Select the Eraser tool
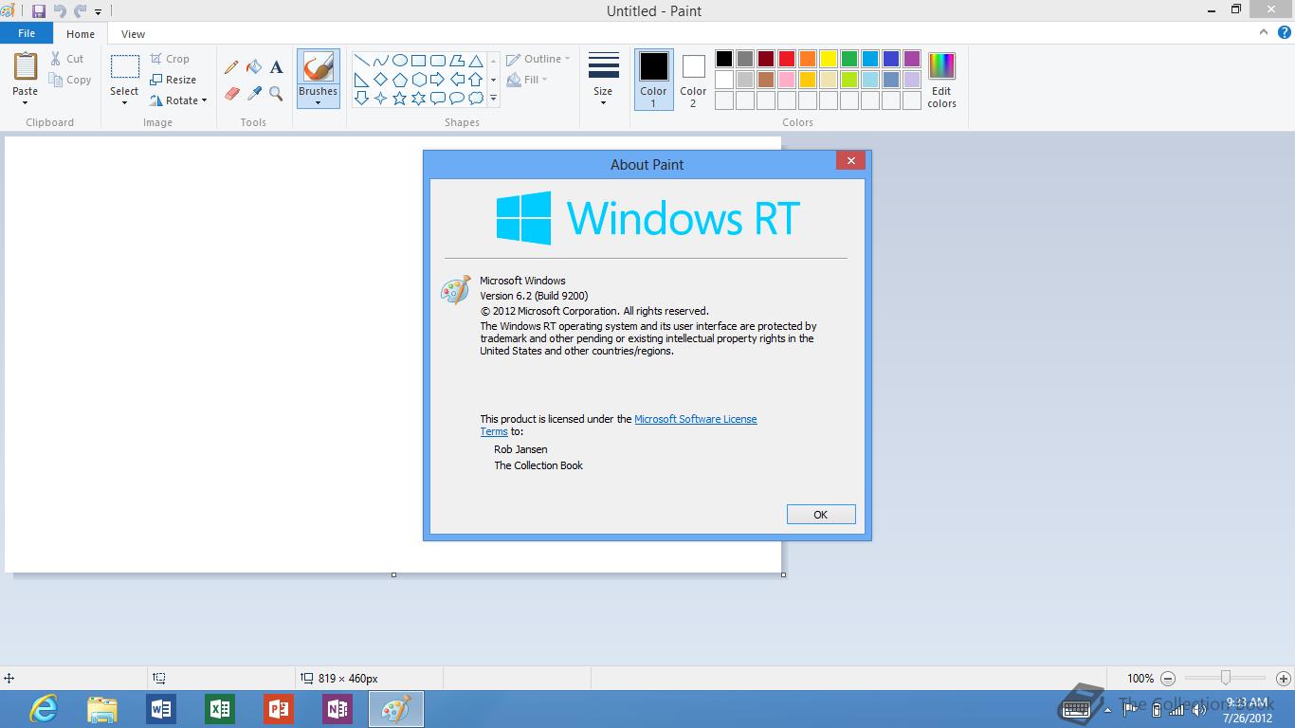The width and height of the screenshot is (1295, 728). tap(231, 94)
